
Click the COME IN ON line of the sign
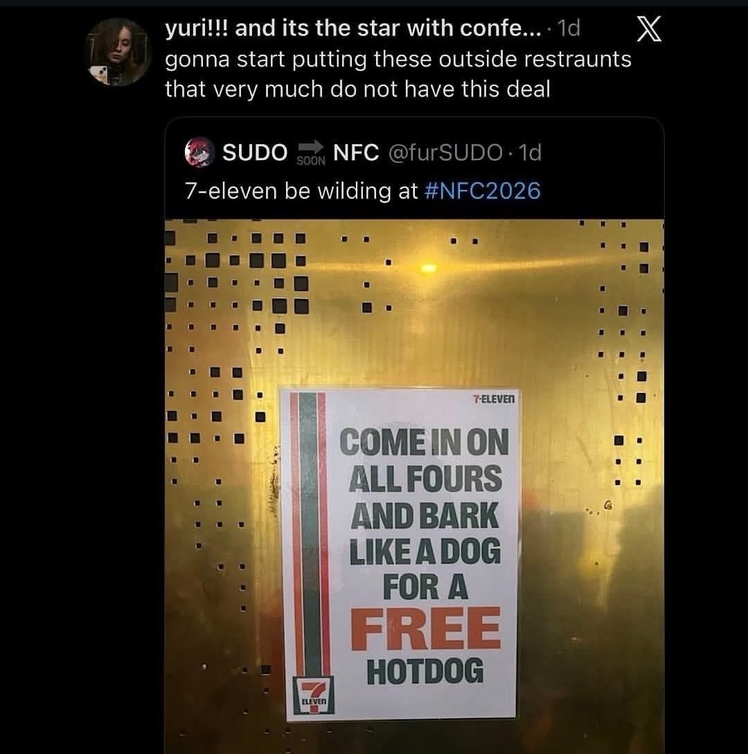423,442
